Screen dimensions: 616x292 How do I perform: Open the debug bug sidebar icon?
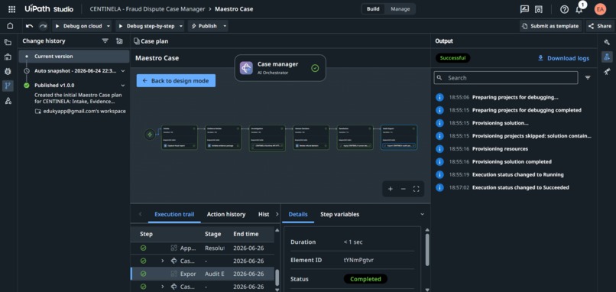pyautogui.click(x=8, y=72)
